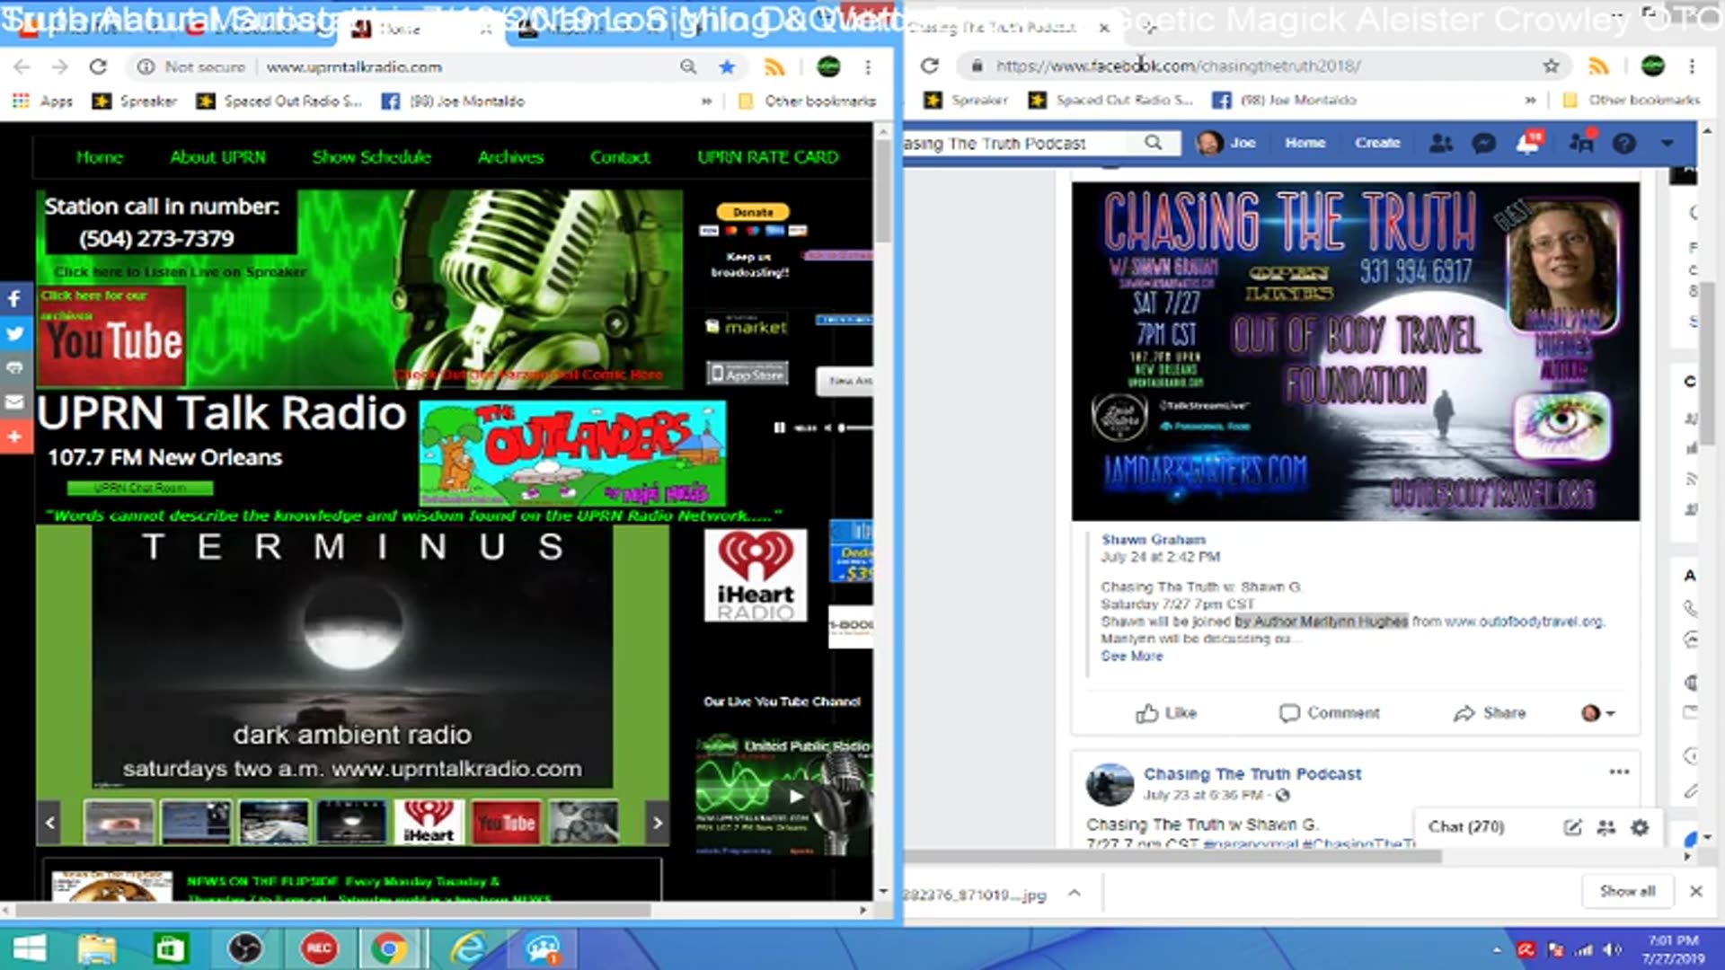Image resolution: width=1725 pixels, height=970 pixels.
Task: Click the Outlanders comic banner
Action: [x=572, y=454]
